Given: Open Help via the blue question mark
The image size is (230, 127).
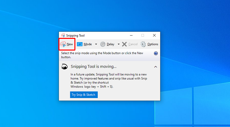Looking at the screenshot, I should (x=156, y=53).
